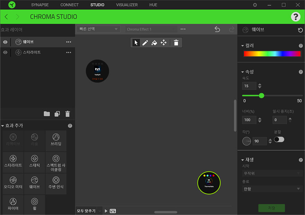Click the Razer logo icon
305x215 pixels.
12,5
